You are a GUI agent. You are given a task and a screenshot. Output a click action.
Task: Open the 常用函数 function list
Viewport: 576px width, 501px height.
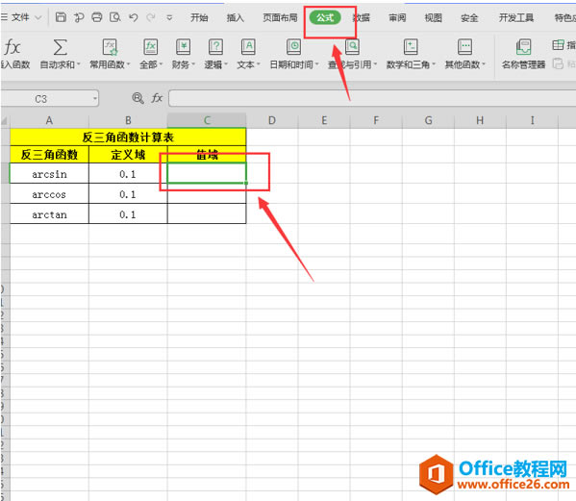tap(110, 54)
